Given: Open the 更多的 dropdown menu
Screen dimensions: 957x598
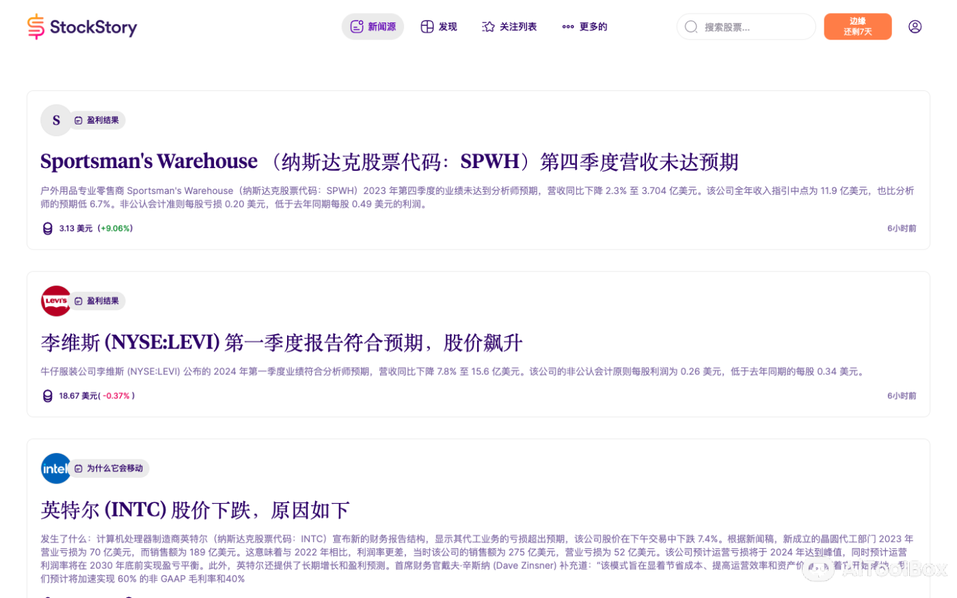Looking at the screenshot, I should click(x=584, y=26).
